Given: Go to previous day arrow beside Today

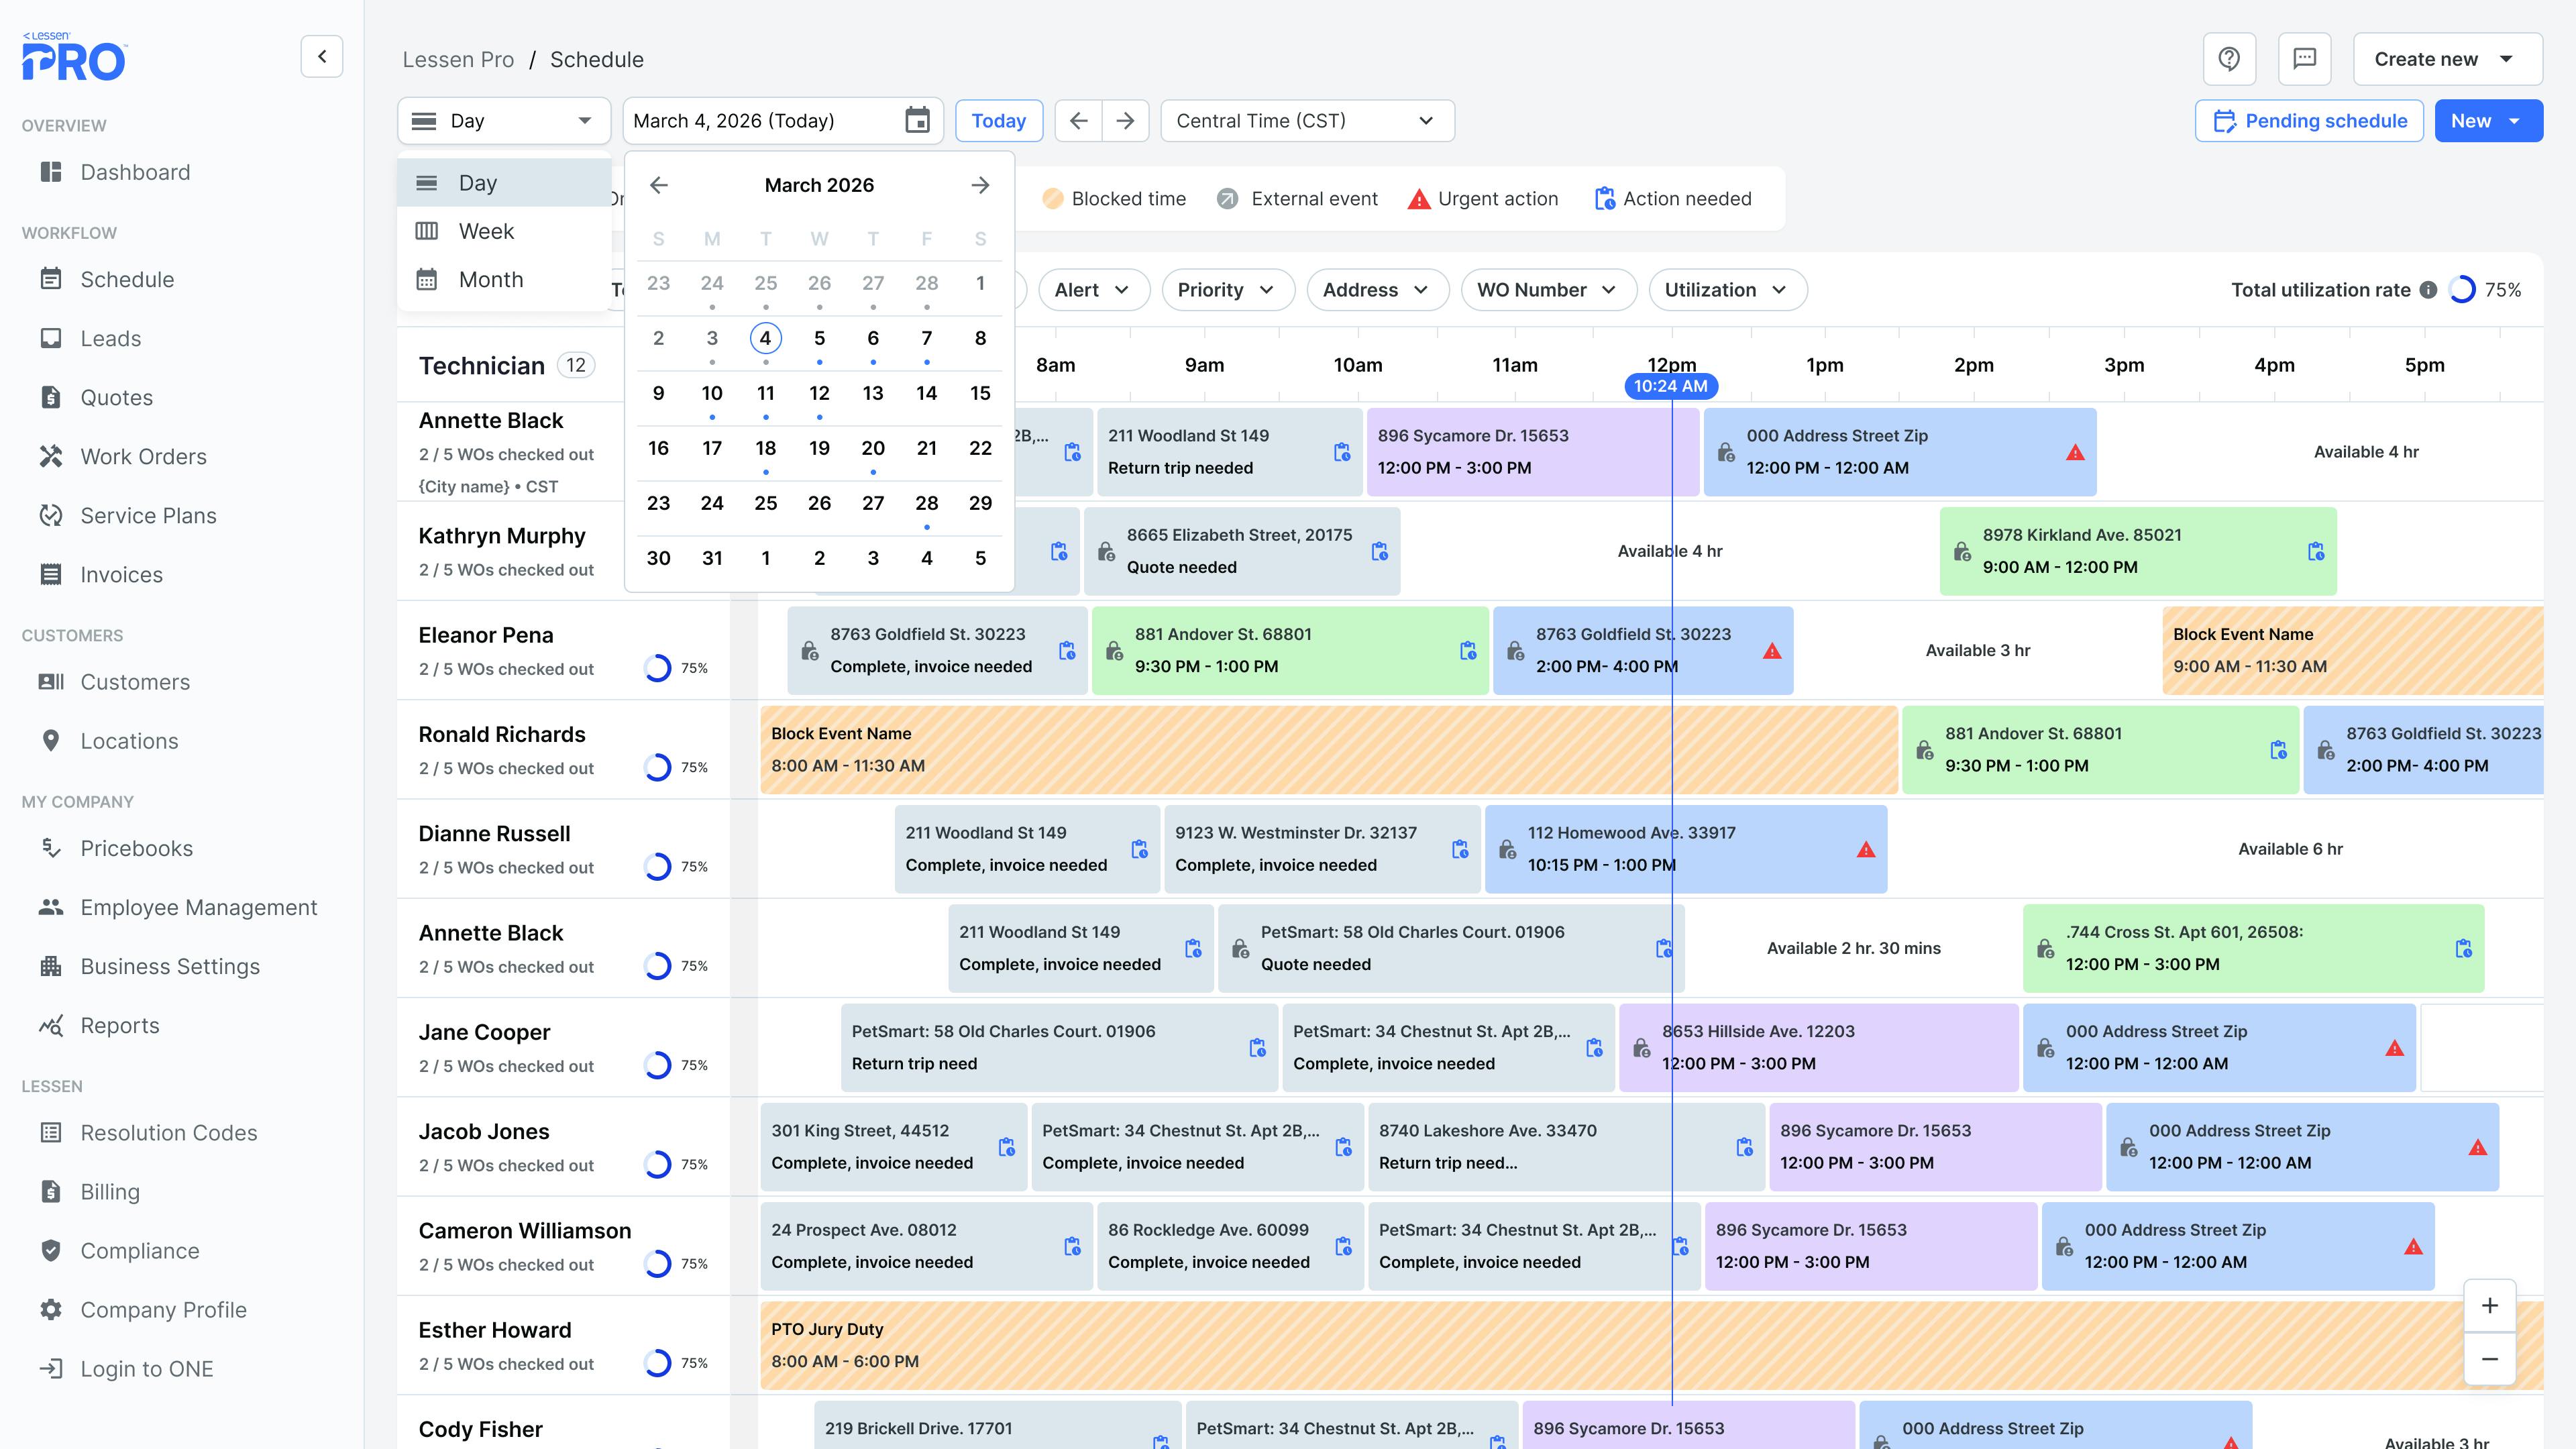Looking at the screenshot, I should pyautogui.click(x=1078, y=121).
